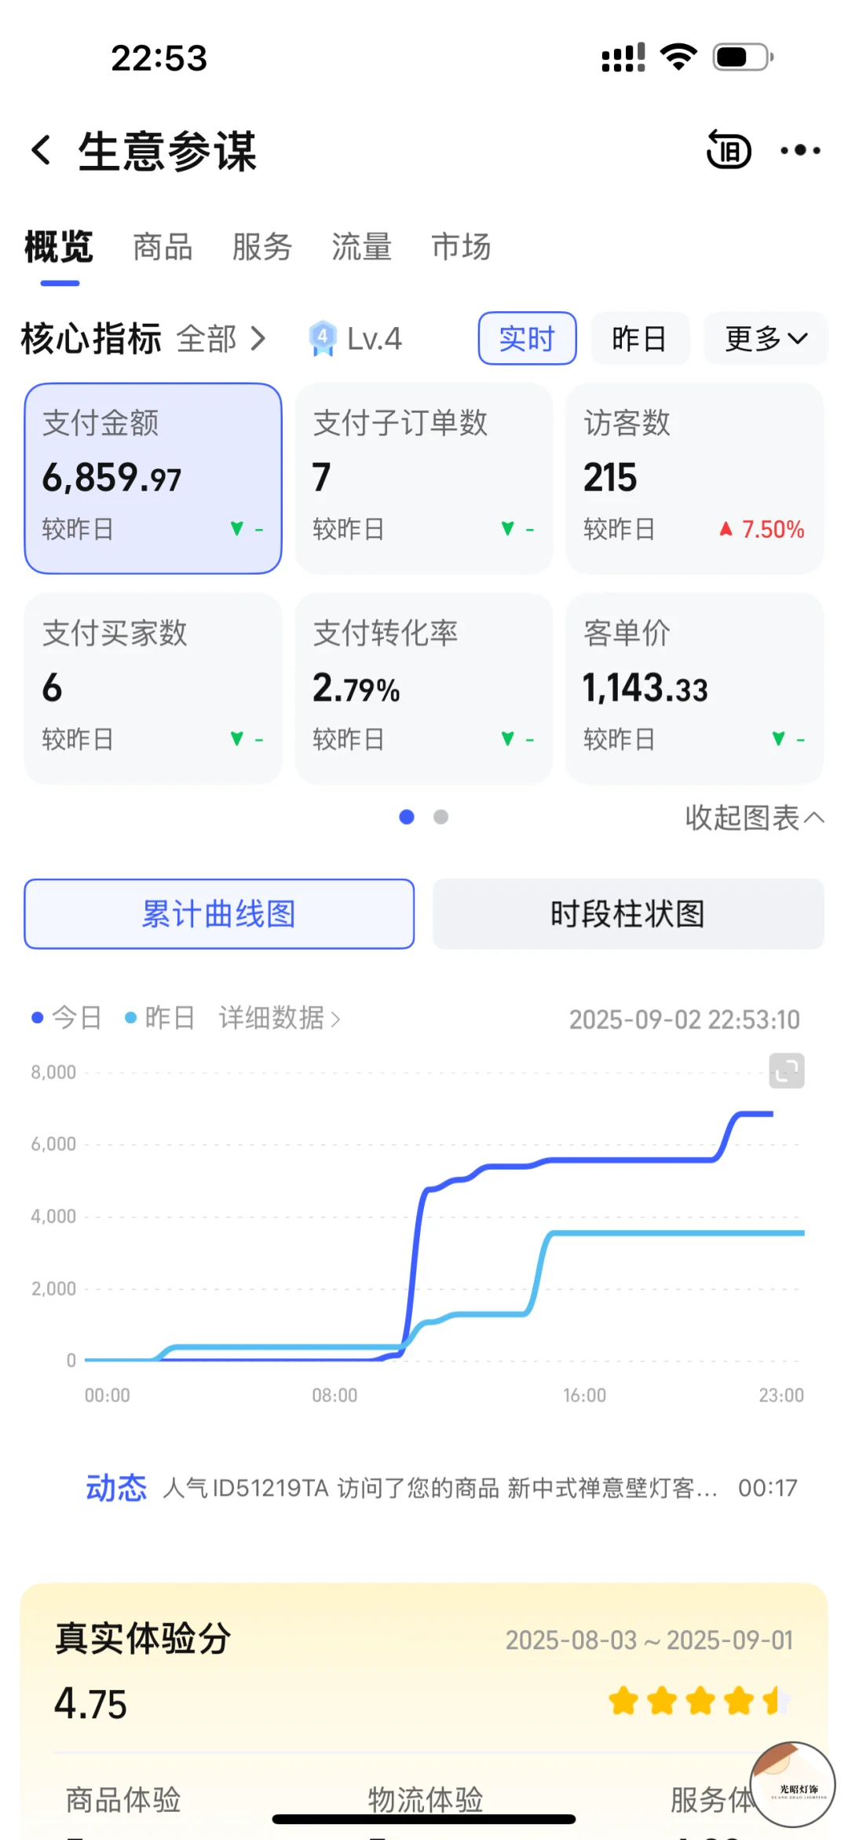Tap 16:00 axis label

coord(585,1395)
